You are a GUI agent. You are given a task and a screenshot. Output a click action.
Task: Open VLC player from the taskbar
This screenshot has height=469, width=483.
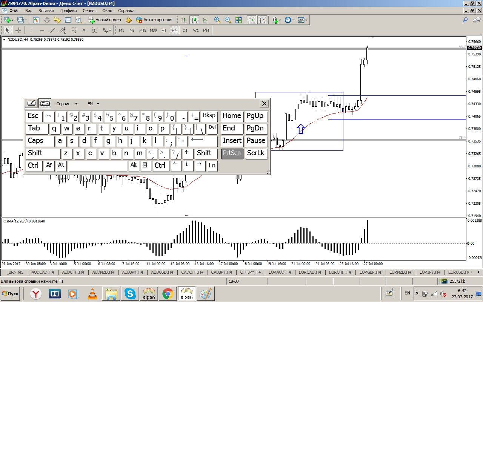click(x=92, y=294)
